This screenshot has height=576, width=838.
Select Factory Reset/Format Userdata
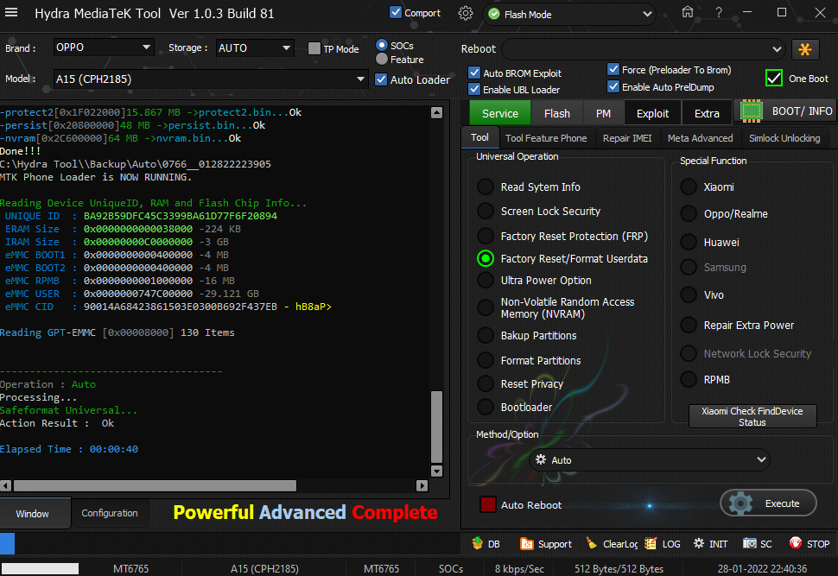coord(486,258)
